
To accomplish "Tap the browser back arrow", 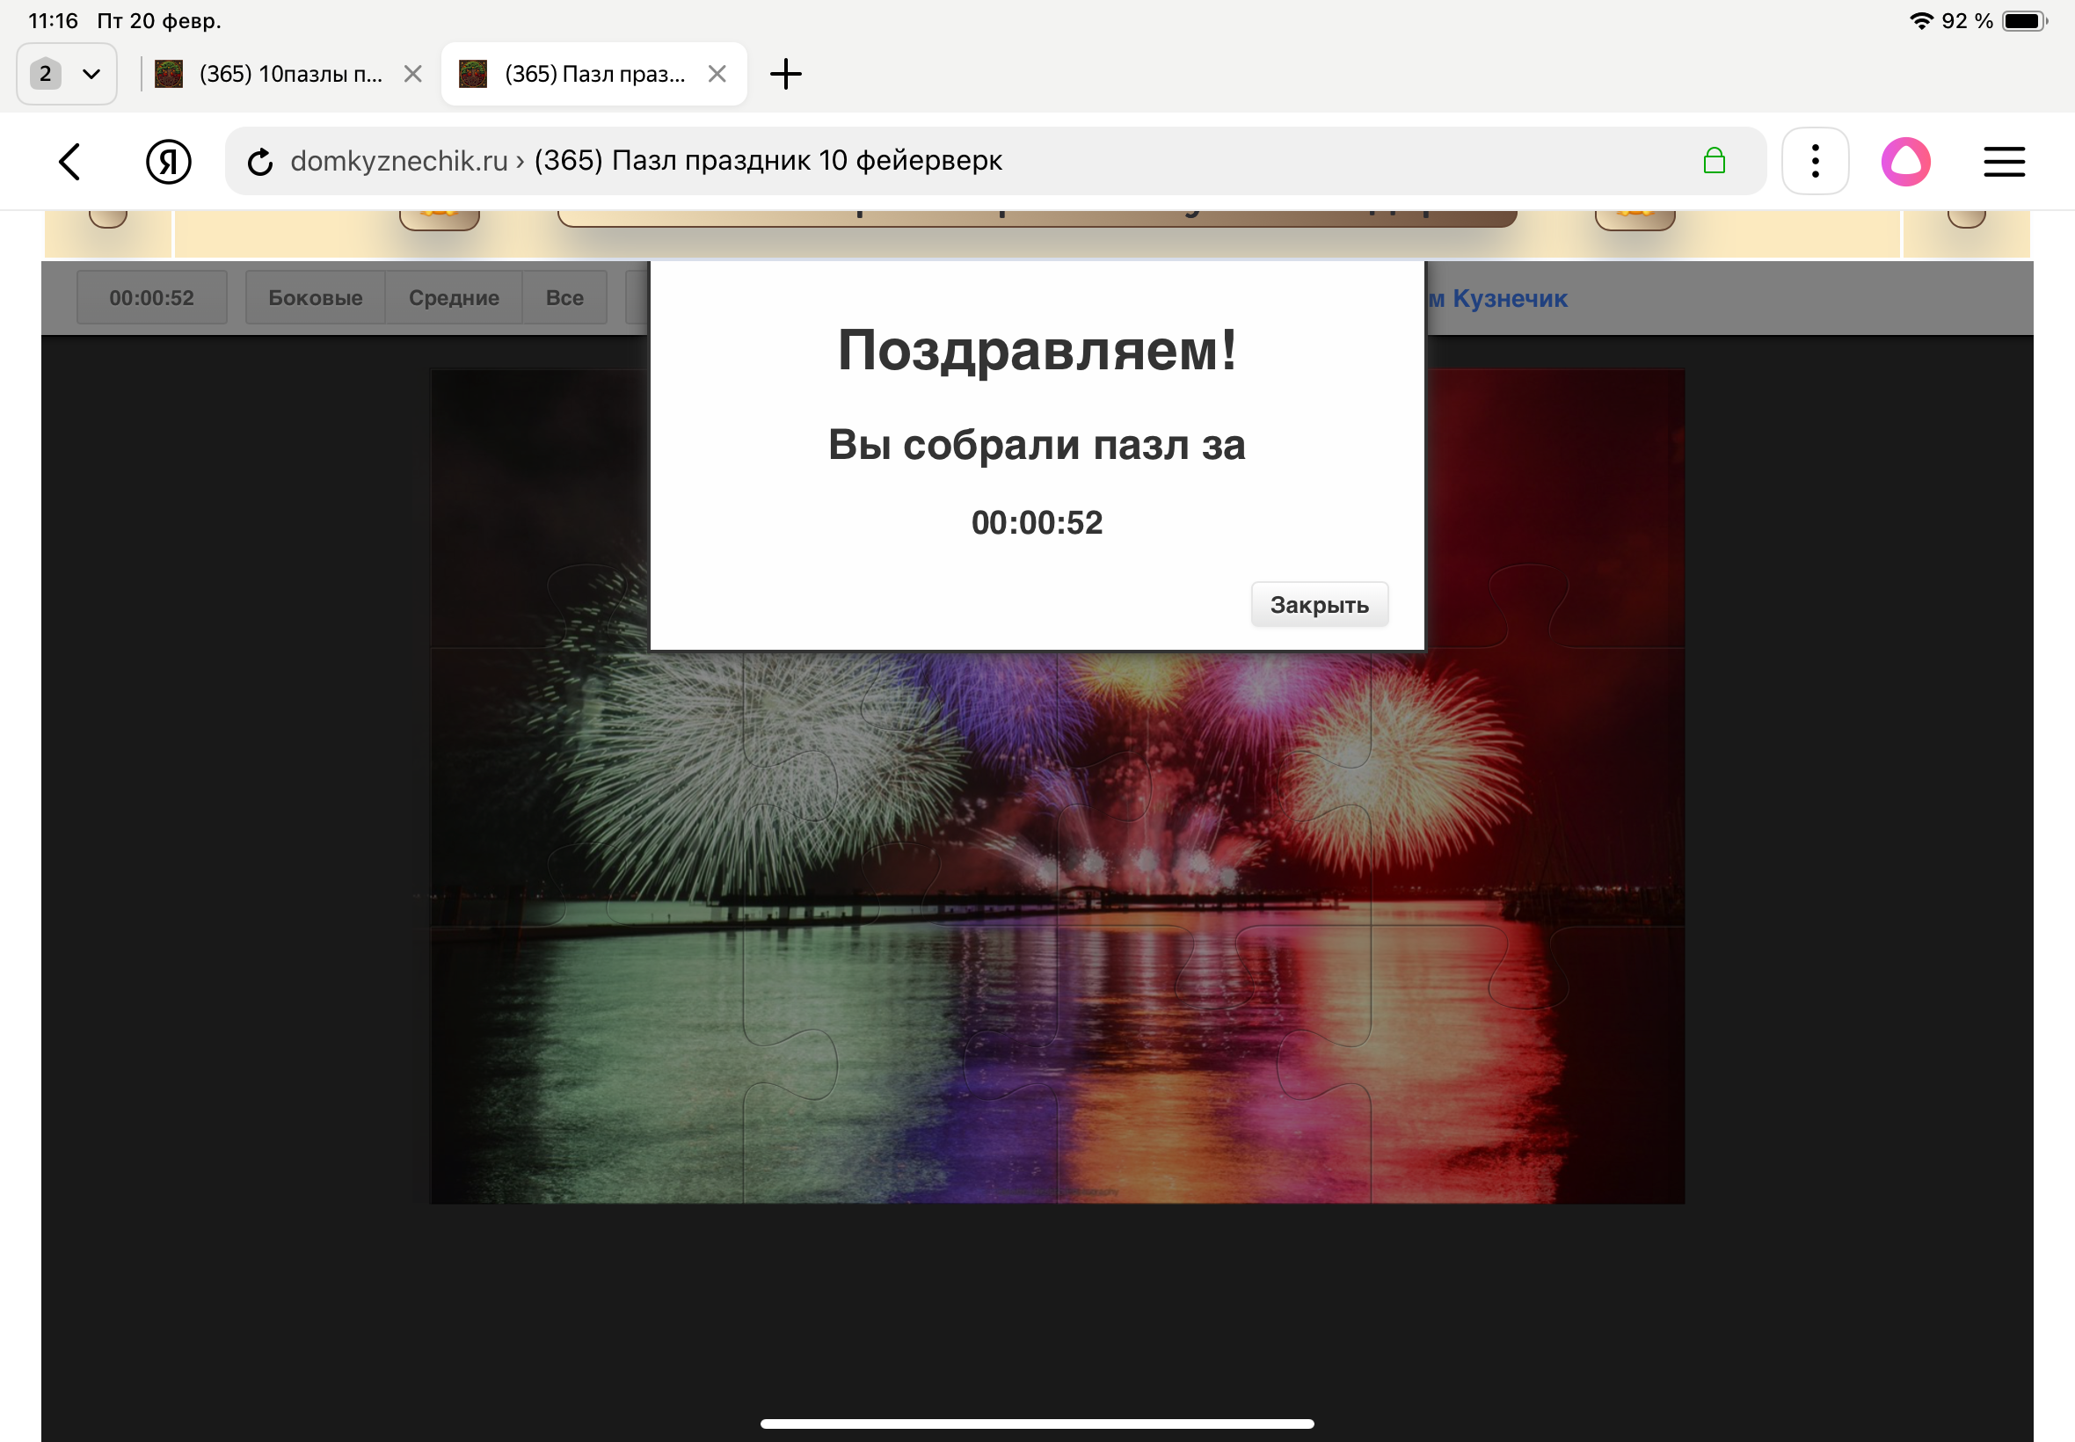I will [x=70, y=162].
